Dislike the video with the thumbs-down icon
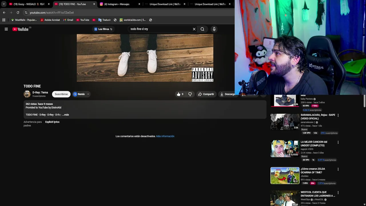366x206 pixels. click(190, 94)
